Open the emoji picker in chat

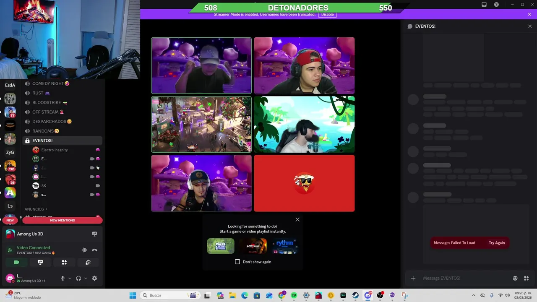[515, 278]
